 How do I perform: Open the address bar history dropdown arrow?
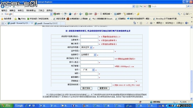tap(133, 6)
